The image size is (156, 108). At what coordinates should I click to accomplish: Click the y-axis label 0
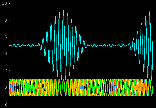point(6,87)
